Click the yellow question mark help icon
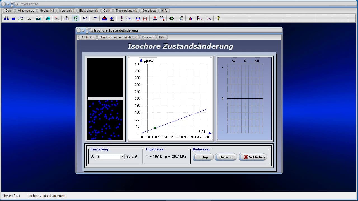 pos(218,18)
